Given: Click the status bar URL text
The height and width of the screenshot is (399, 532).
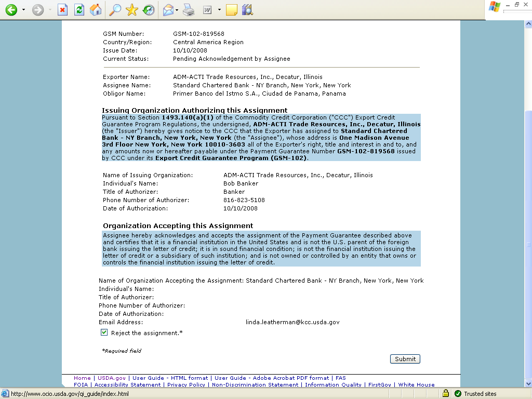Looking at the screenshot, I should coord(70,394).
